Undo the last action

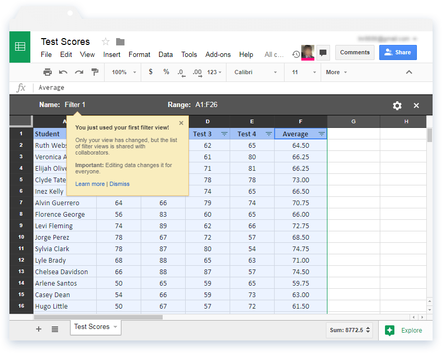pyautogui.click(x=63, y=73)
